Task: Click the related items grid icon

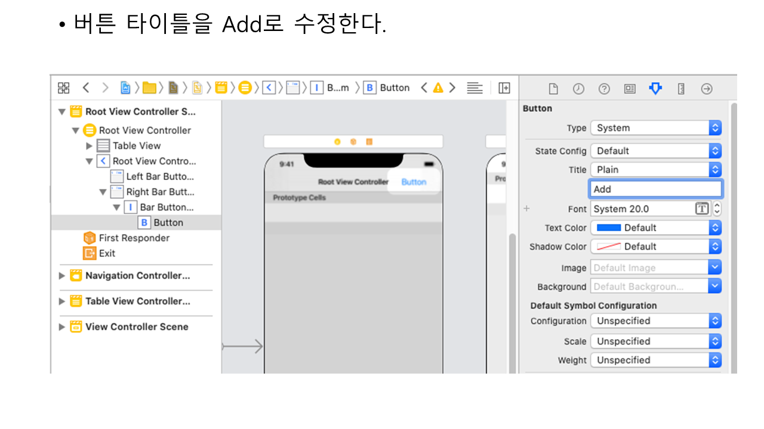Action: click(63, 88)
